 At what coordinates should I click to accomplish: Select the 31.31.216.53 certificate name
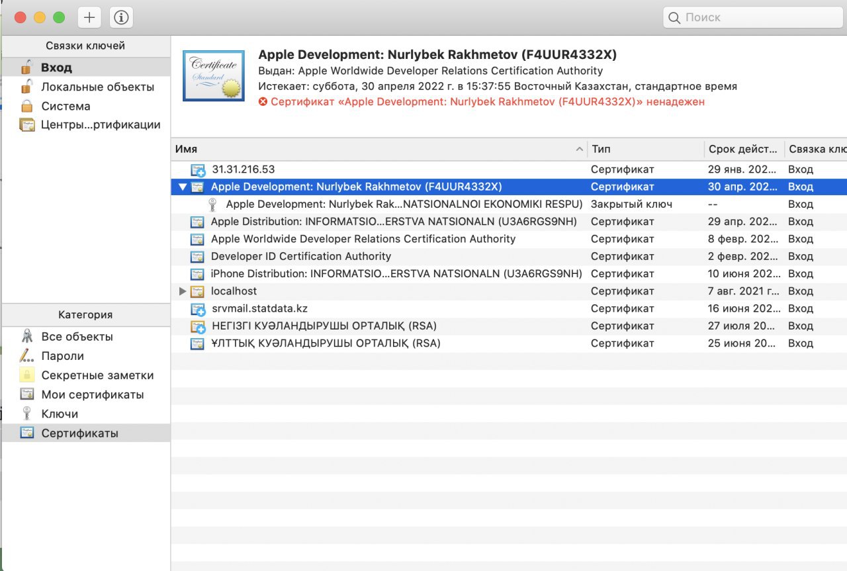[x=243, y=169]
